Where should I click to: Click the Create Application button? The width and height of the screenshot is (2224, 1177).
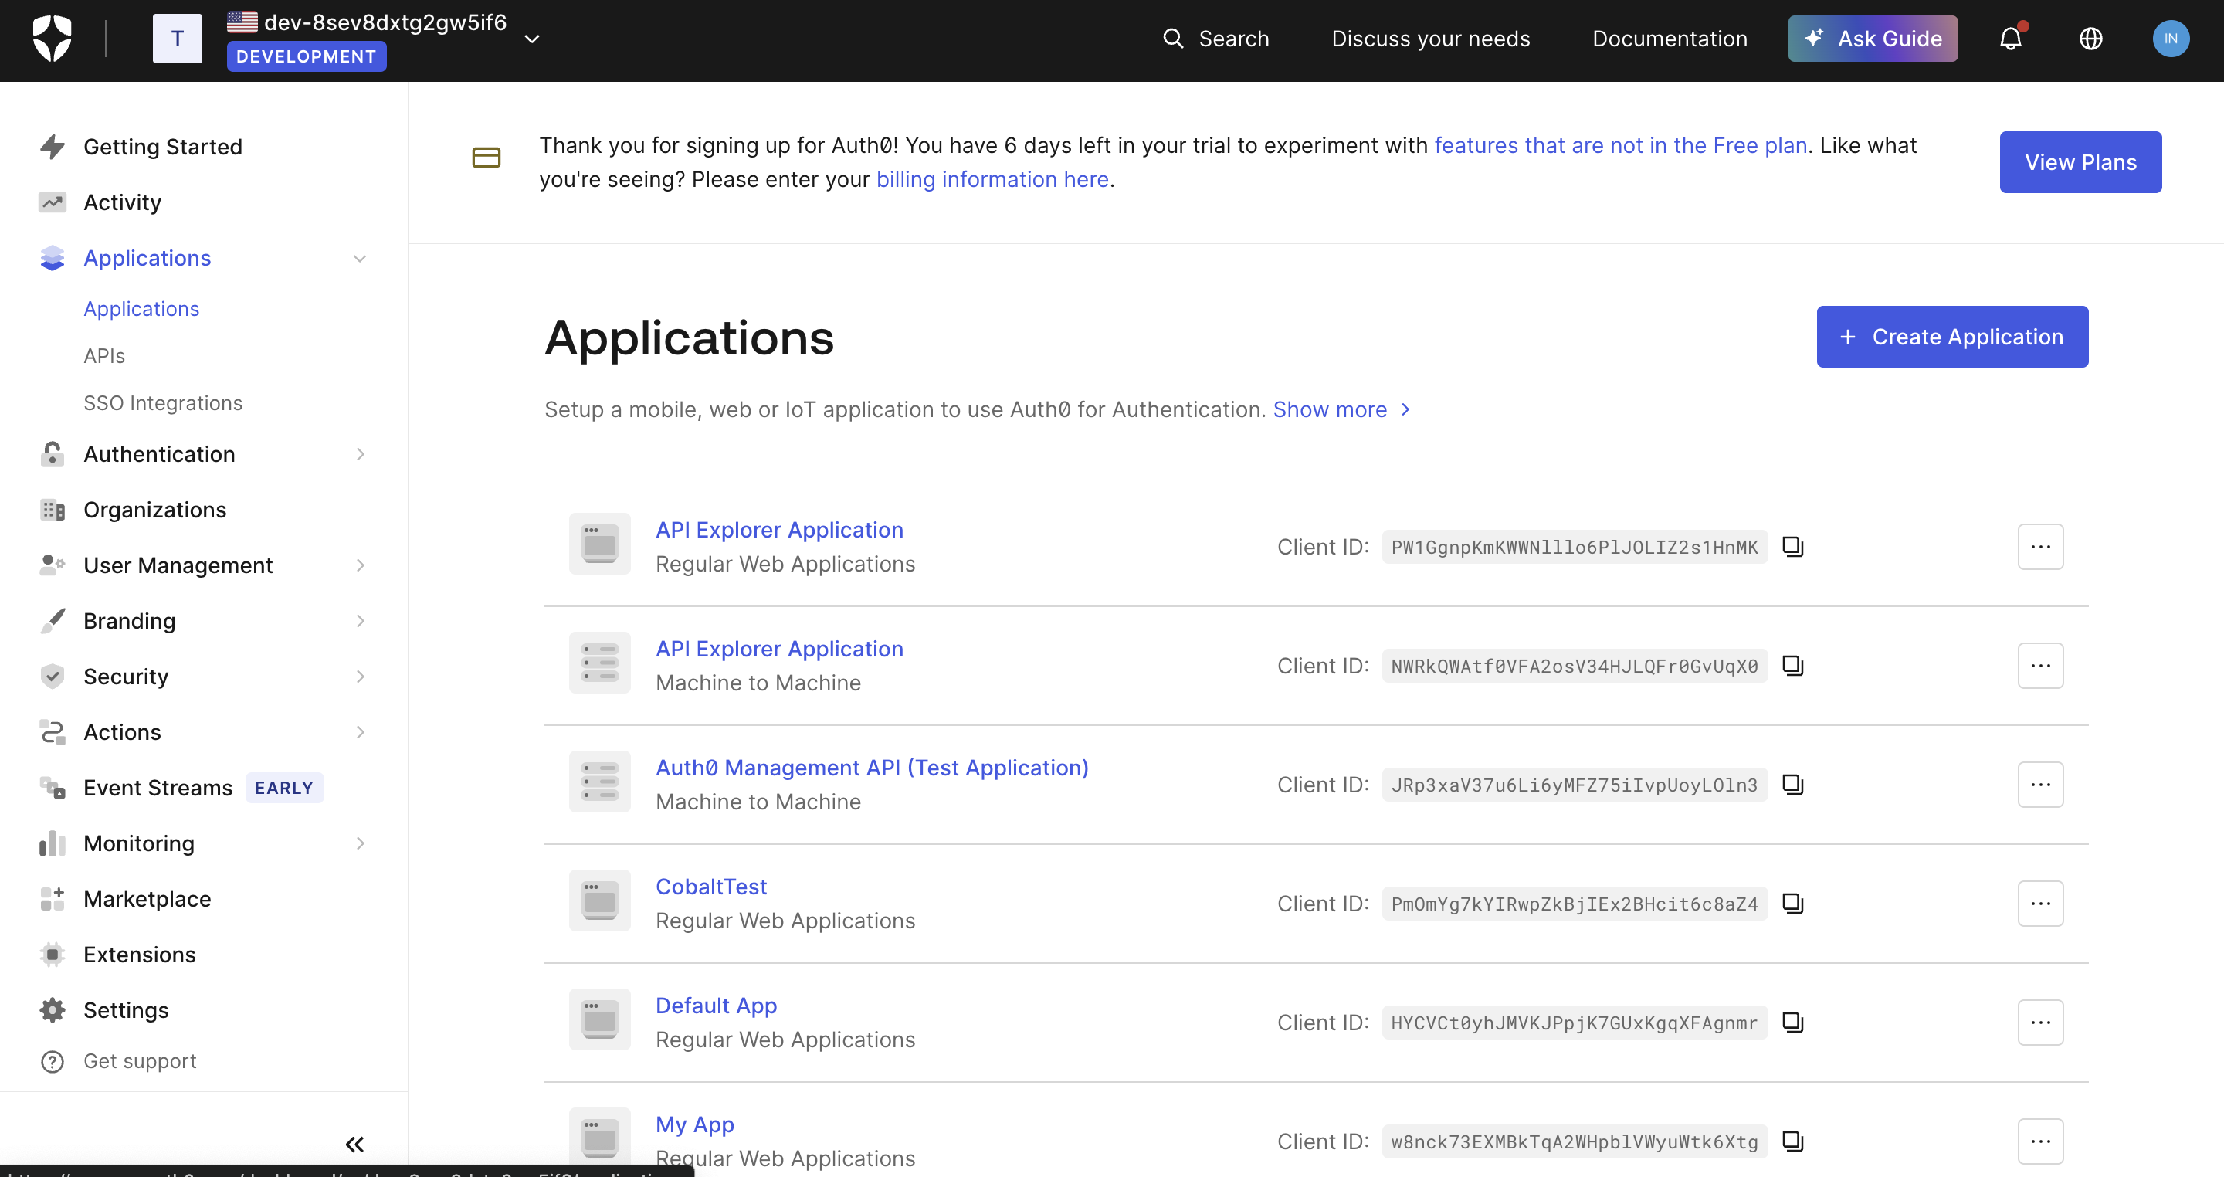(x=1951, y=337)
